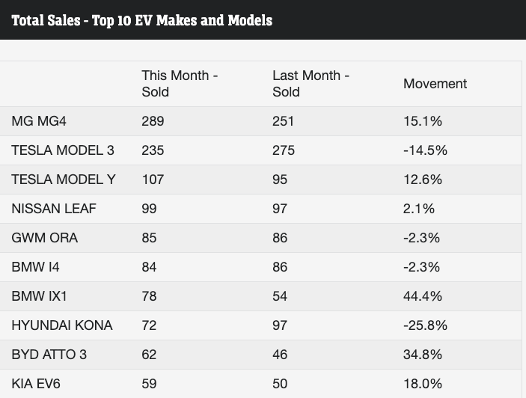
Task: Click the 'Last Month - Sold' column header
Action: click(x=311, y=84)
